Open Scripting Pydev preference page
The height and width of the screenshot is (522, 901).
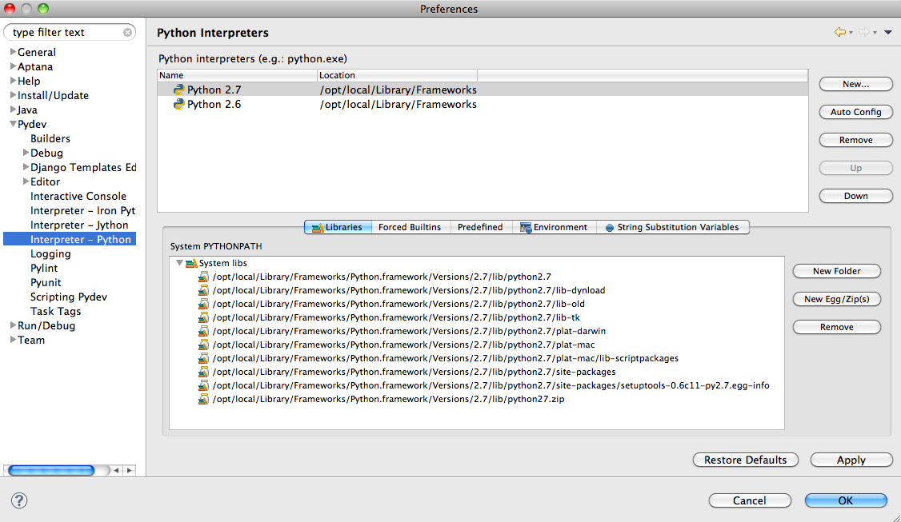click(68, 297)
